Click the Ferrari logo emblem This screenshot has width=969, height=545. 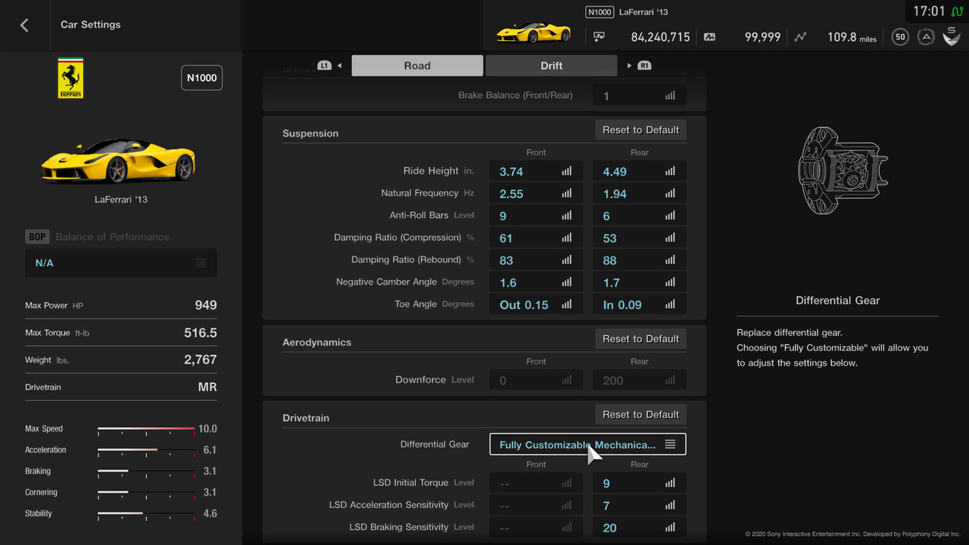coord(71,78)
